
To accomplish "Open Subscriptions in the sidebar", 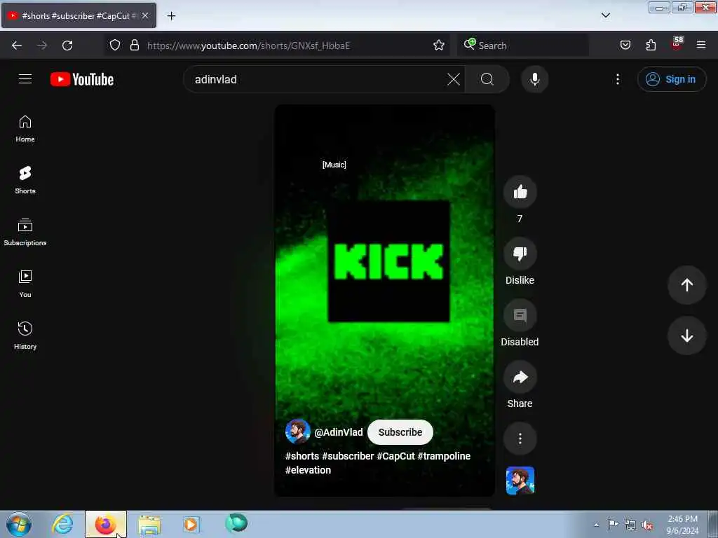I will click(x=25, y=233).
